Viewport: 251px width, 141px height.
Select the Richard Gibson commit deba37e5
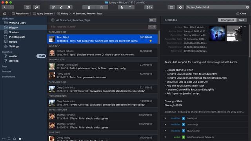click(x=103, y=53)
